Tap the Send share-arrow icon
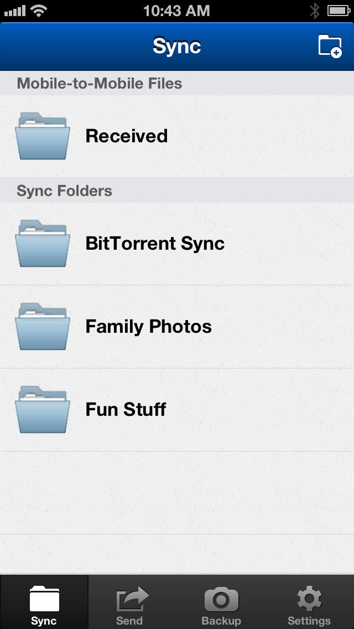 (132, 599)
